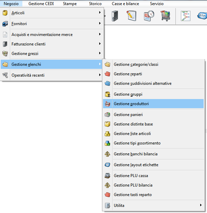
Task: Click the binder archive toolbar icon
Action: click(x=115, y=16)
